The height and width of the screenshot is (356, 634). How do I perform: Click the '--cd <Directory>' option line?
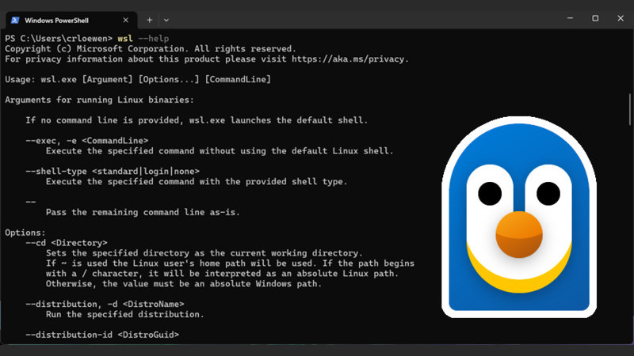pos(67,243)
